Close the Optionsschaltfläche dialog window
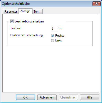 [96, 4]
